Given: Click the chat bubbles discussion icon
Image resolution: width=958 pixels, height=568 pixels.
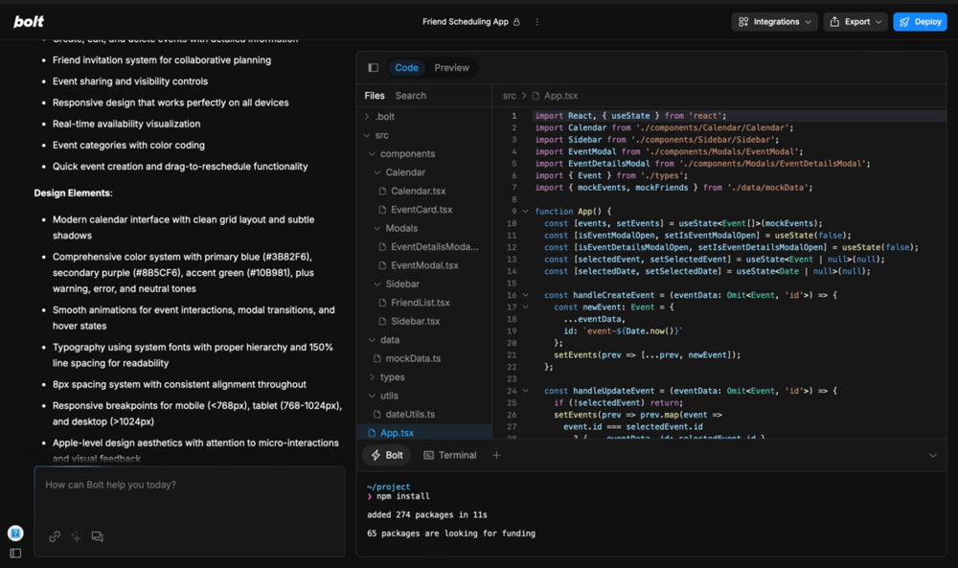Looking at the screenshot, I should click(97, 536).
